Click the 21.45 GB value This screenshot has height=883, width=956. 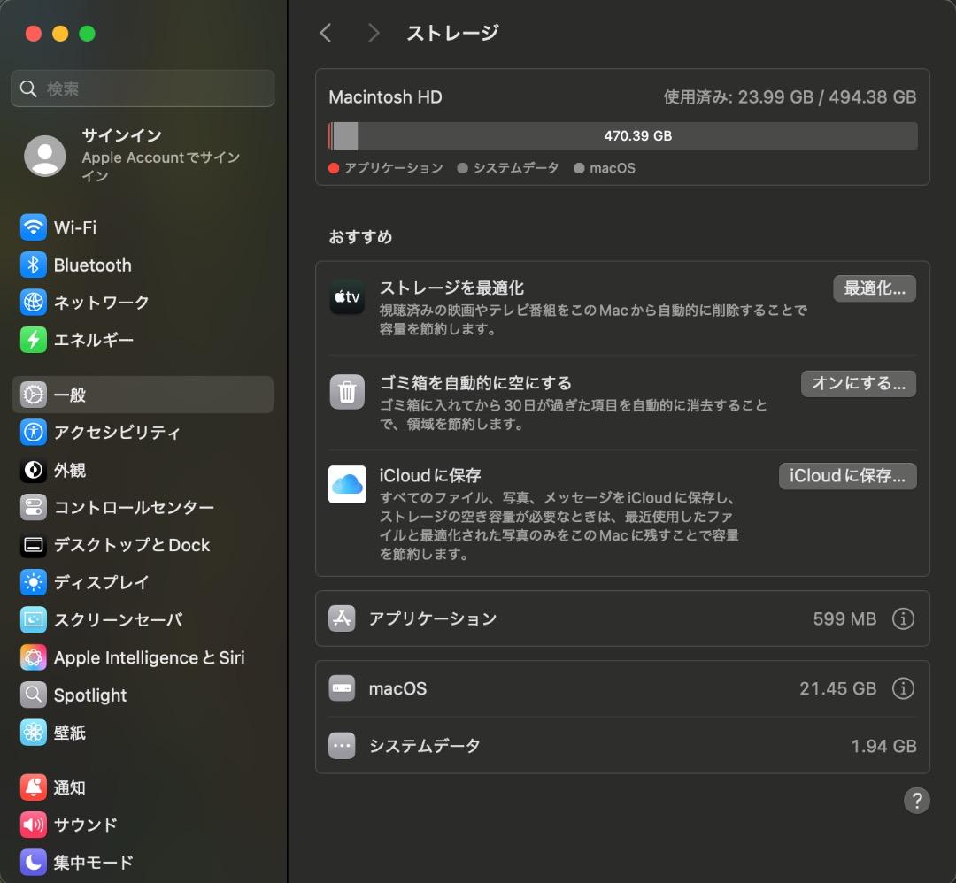[837, 688]
